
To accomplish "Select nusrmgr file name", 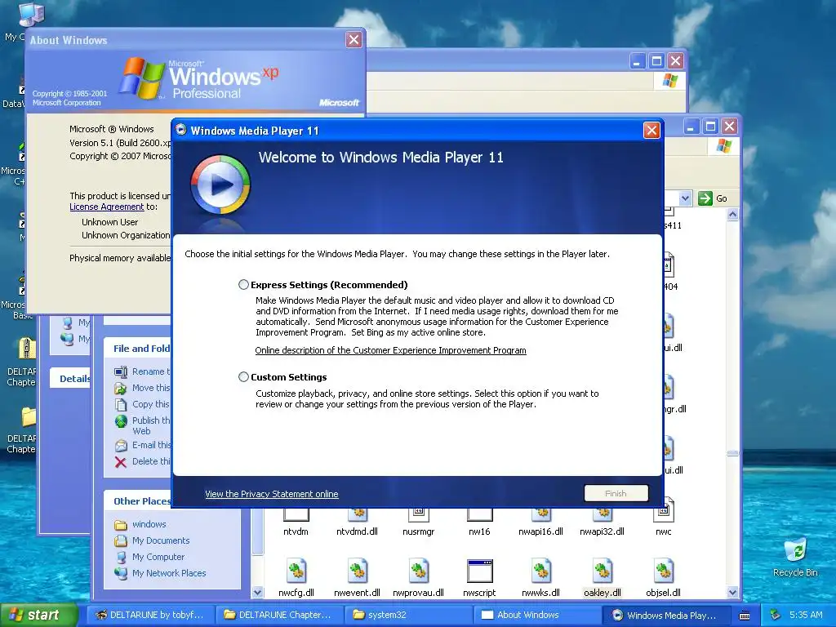I will [x=419, y=531].
